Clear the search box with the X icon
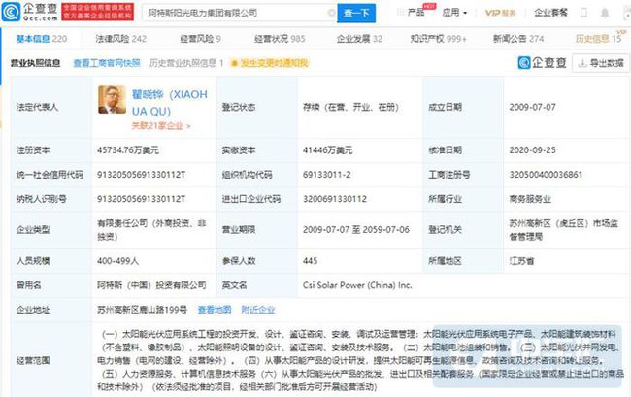The height and width of the screenshot is (397, 631). (x=332, y=13)
